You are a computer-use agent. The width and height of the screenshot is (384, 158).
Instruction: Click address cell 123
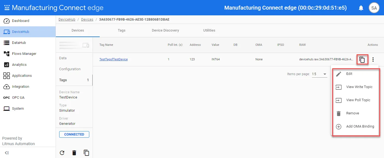[x=192, y=59]
